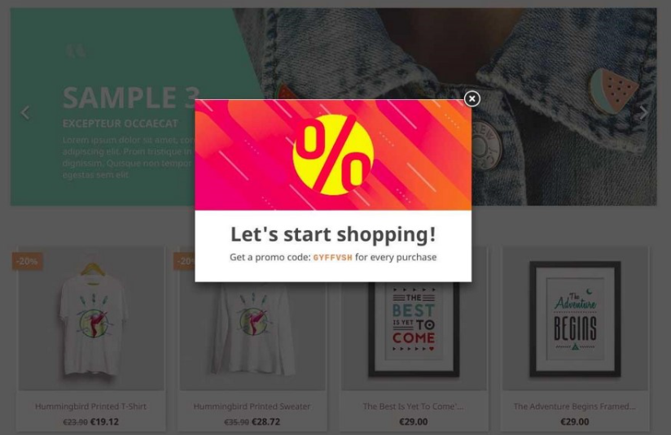Click the -20% discount badge on T-Shirt
Viewport: 671px width, 435px height.
tap(27, 261)
